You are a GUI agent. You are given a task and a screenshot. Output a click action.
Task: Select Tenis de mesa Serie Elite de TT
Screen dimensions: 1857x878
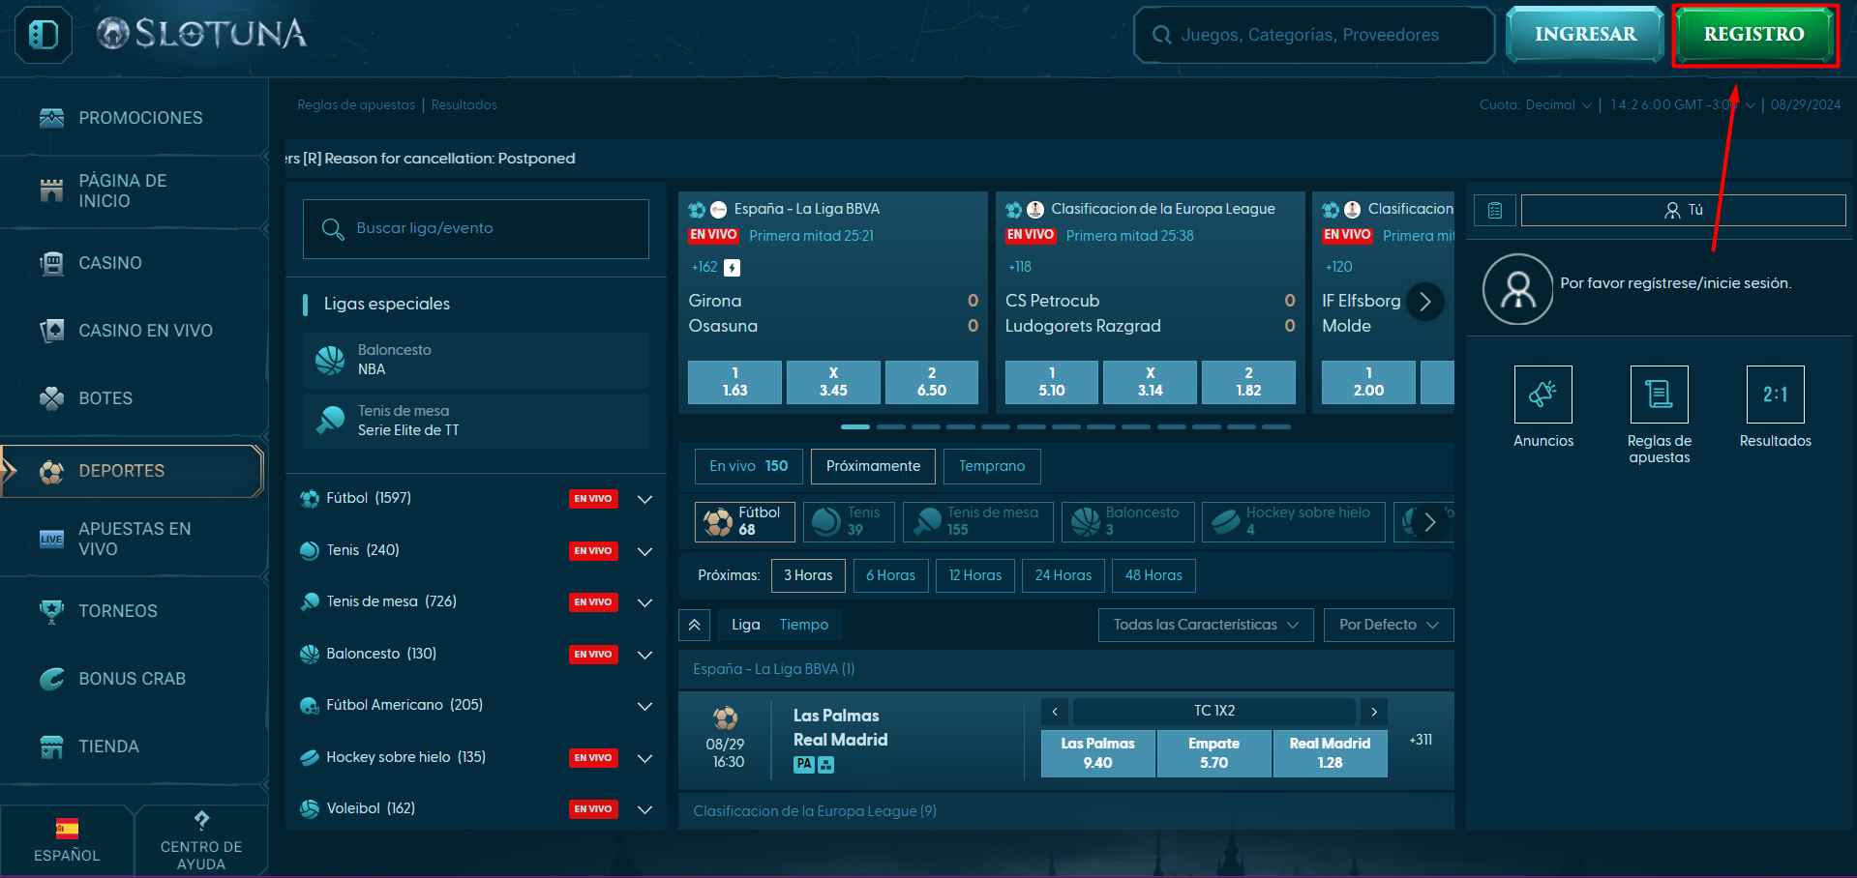[476, 421]
